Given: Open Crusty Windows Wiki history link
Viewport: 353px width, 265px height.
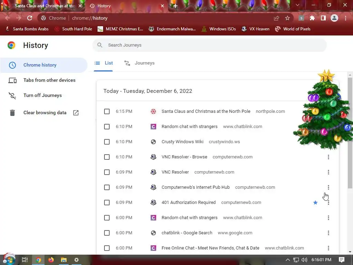Looking at the screenshot, I should click(182, 142).
